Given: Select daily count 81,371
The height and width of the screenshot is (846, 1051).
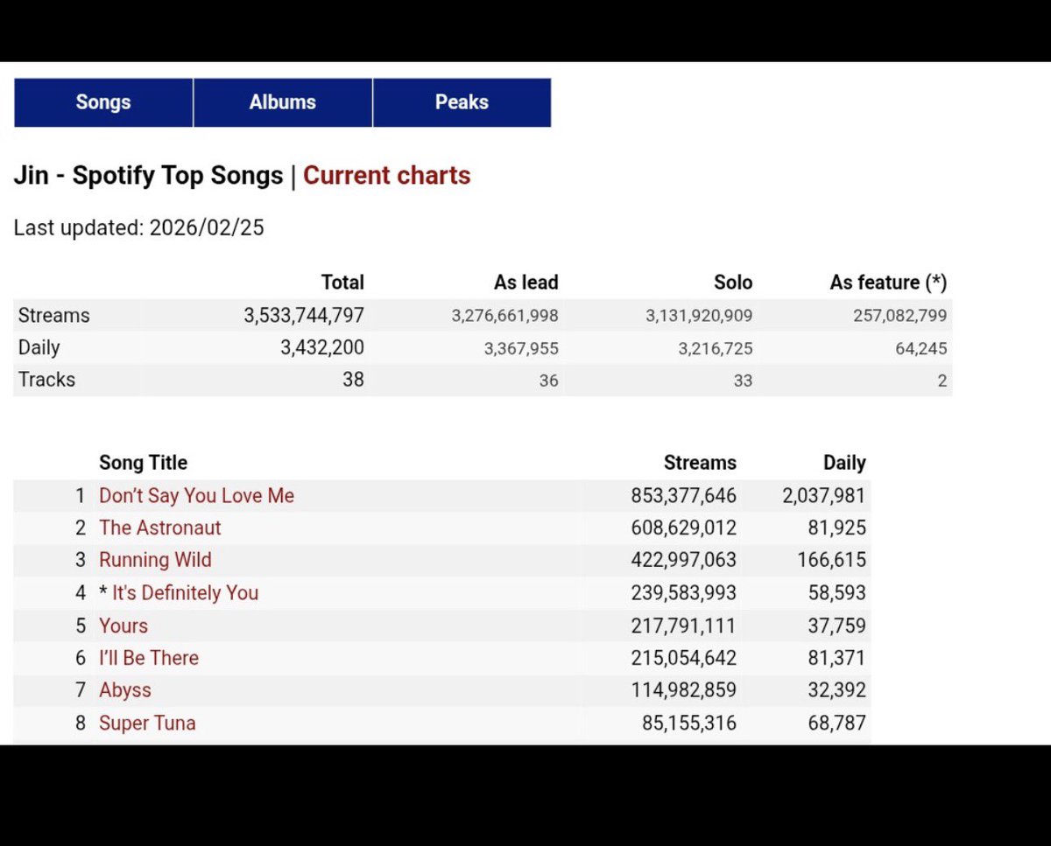Looking at the screenshot, I should pyautogui.click(x=837, y=658).
